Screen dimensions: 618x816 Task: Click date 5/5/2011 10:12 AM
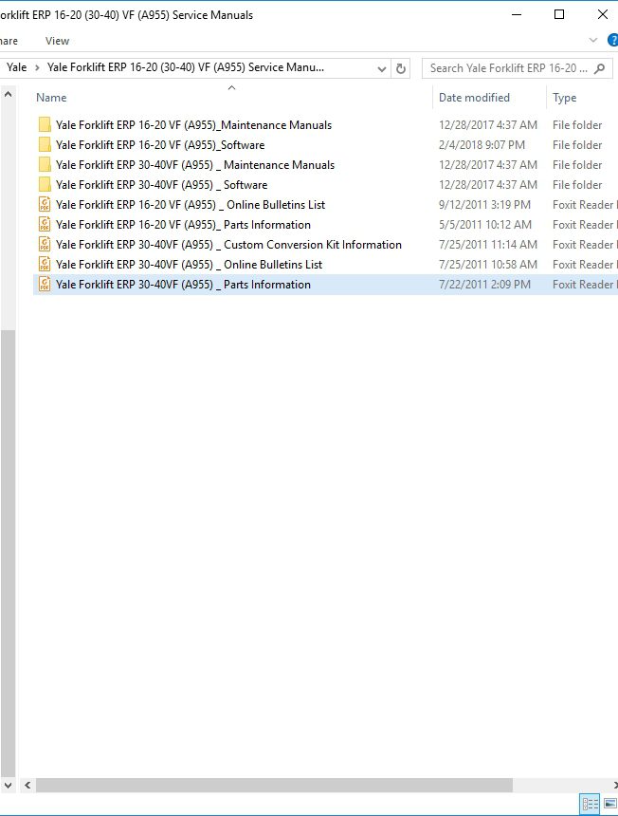[x=485, y=224]
